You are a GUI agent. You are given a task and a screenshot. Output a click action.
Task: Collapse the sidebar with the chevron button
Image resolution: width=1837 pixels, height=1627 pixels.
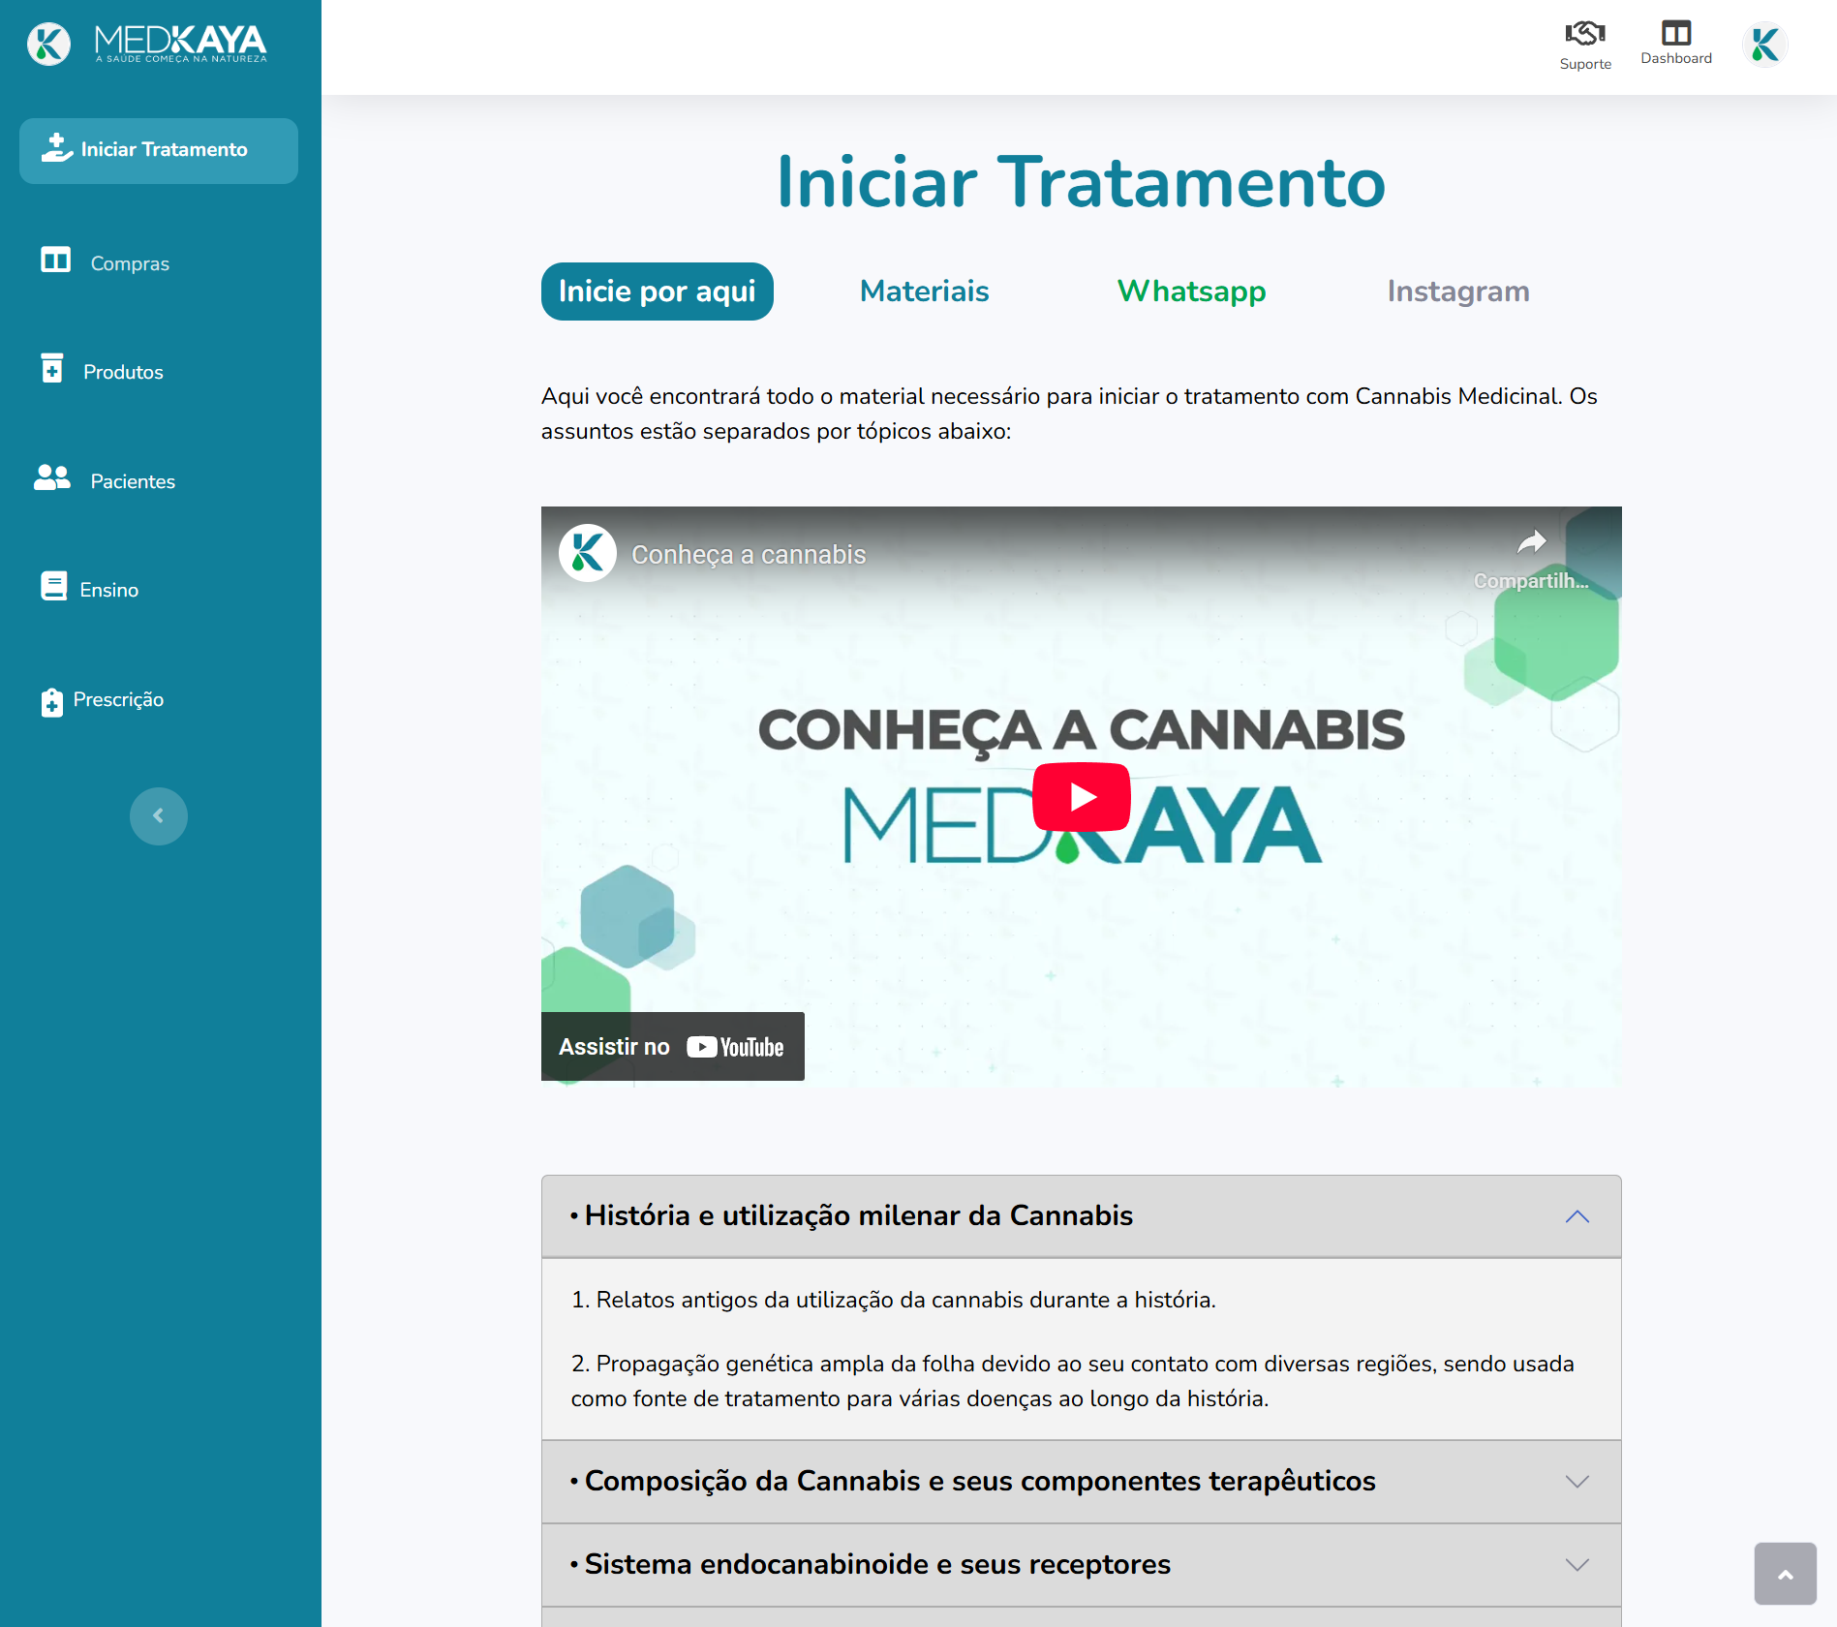(159, 816)
